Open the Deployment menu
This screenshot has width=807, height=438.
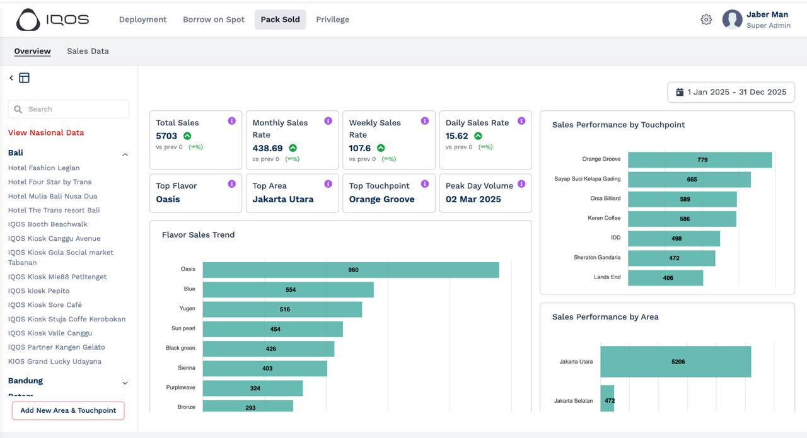pos(143,20)
